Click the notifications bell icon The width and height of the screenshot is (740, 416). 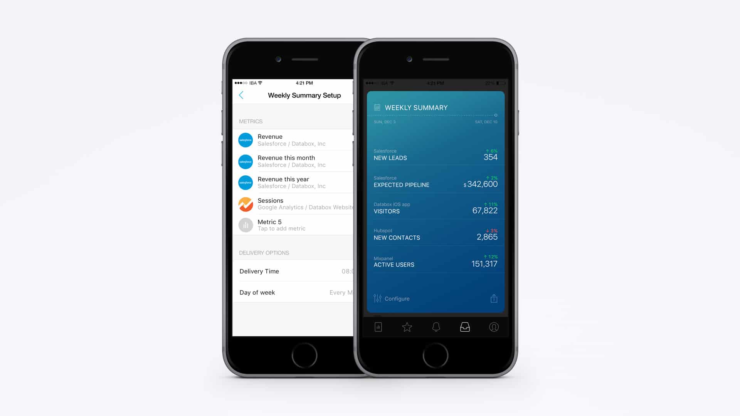coord(436,327)
